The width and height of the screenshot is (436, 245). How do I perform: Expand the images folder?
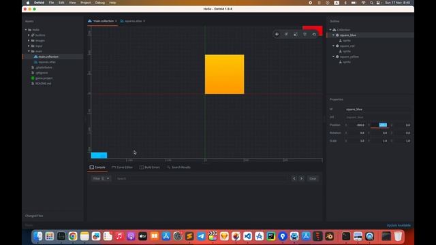(x=29, y=41)
